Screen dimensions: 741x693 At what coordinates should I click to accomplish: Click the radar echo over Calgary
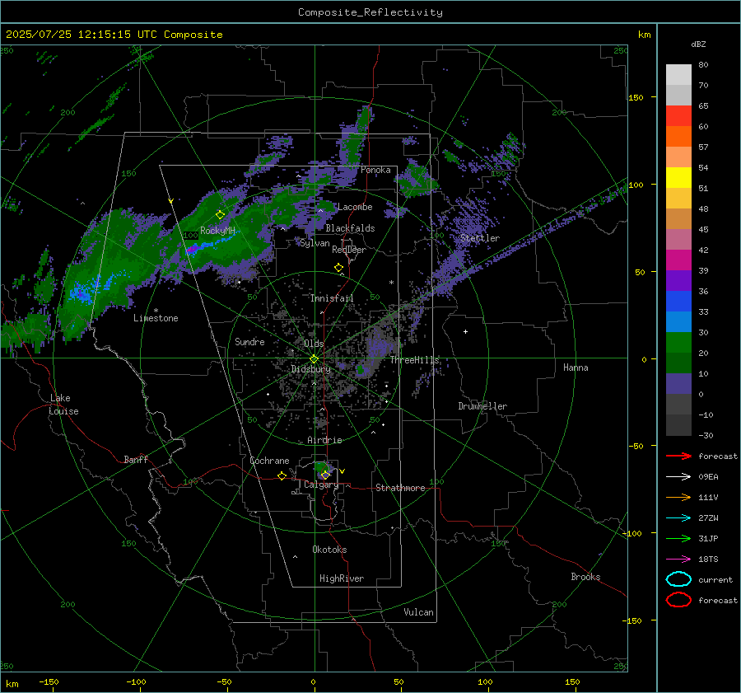pyautogui.click(x=323, y=470)
